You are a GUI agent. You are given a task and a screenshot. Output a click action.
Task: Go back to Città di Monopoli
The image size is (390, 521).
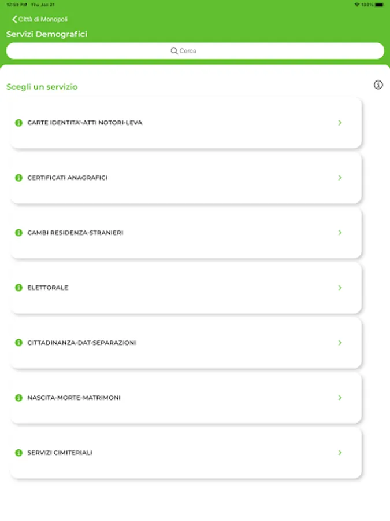point(43,19)
